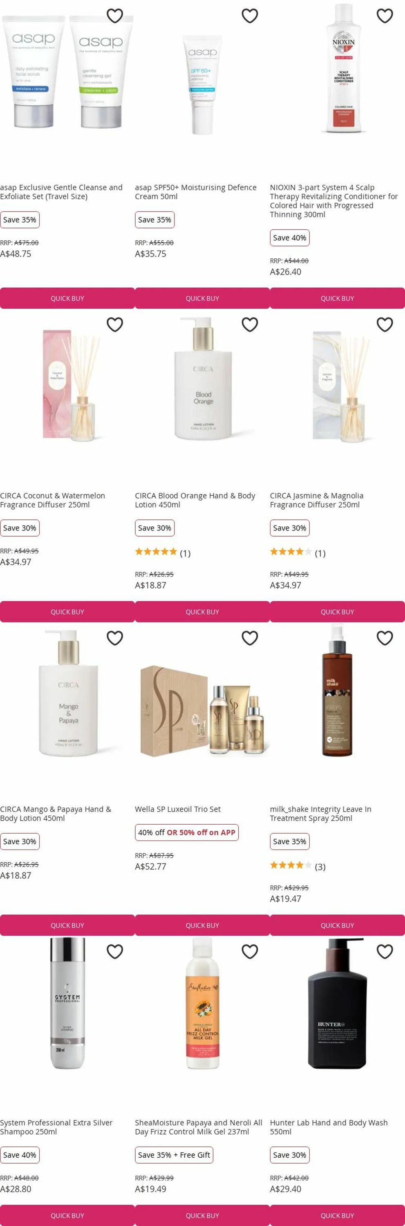Favorite the asap SPF50+ Defence Cream
This screenshot has width=405, height=1226.
(250, 16)
